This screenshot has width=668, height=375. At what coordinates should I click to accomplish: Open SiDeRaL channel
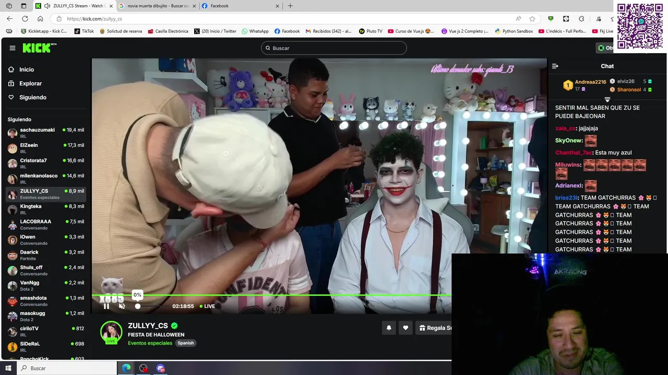46,347
